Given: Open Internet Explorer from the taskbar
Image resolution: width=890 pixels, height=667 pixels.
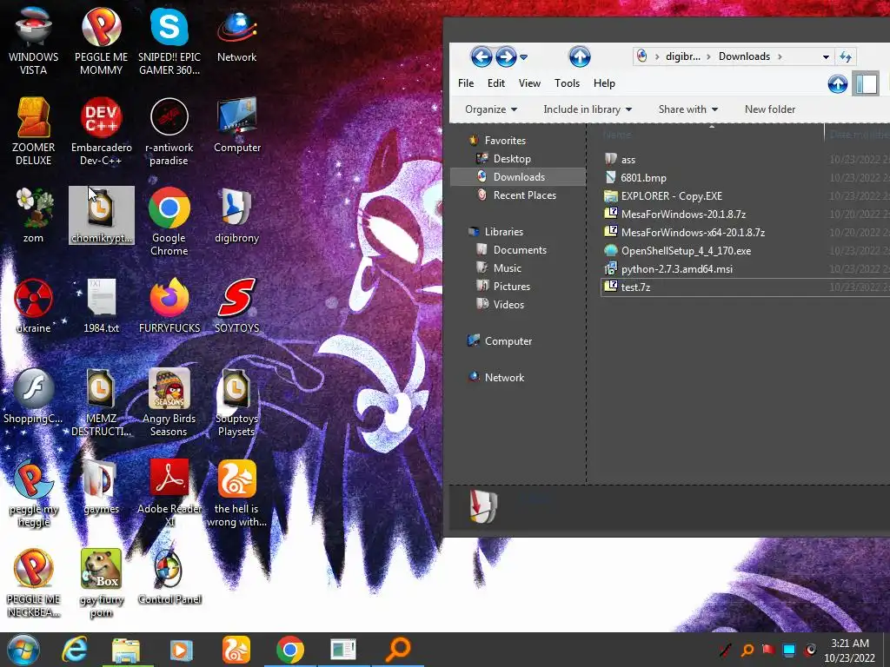Looking at the screenshot, I should point(75,650).
